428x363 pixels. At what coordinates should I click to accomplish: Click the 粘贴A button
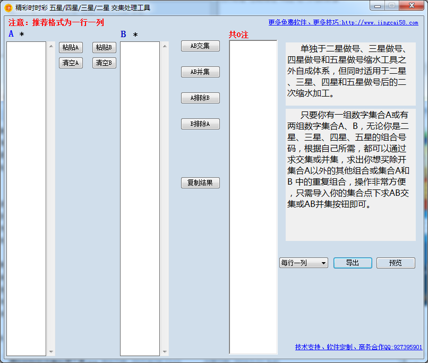[71, 47]
